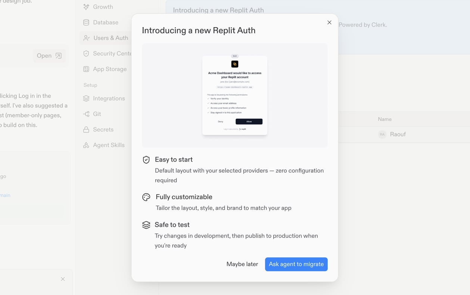
Task: Select the Raouf user row
Action: [x=404, y=134]
